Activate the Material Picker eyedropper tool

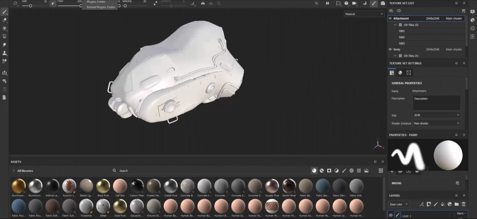coord(4,61)
